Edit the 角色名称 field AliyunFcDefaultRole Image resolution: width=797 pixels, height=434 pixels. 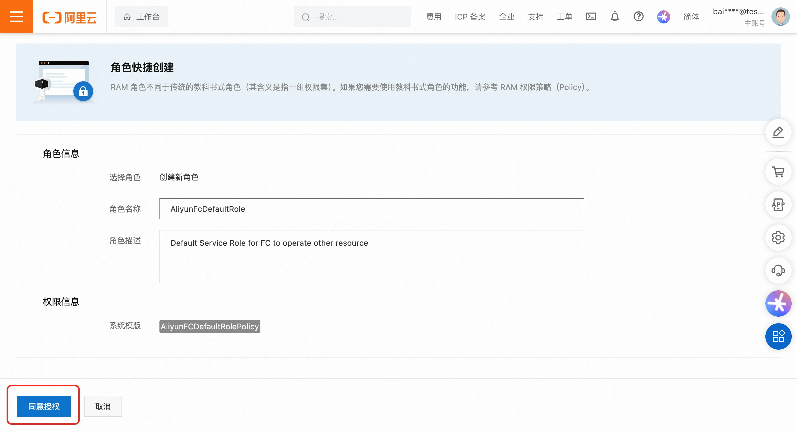372,209
